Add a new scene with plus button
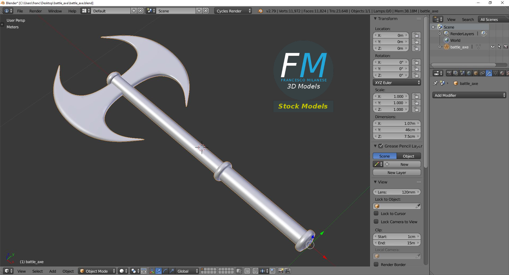509x275 pixels. tap(199, 11)
